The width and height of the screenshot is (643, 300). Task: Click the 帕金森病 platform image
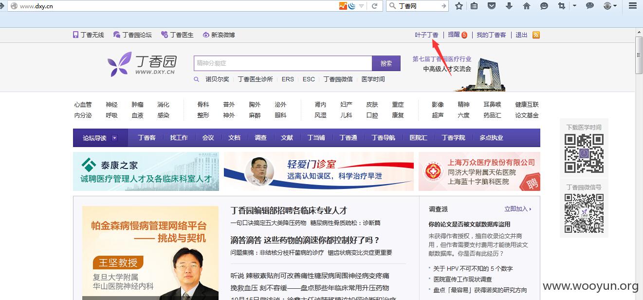(150, 252)
